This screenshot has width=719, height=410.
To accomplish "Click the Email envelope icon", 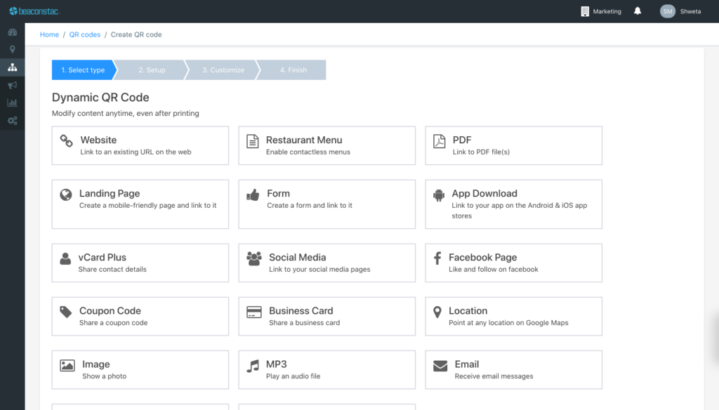I will 440,366.
